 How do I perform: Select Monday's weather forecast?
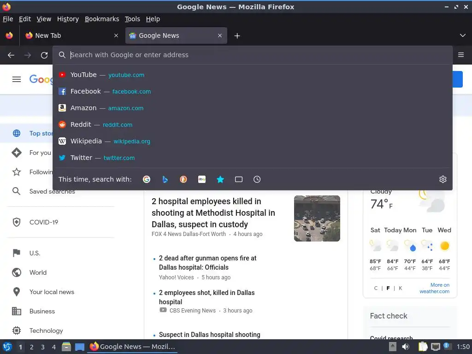410,249
